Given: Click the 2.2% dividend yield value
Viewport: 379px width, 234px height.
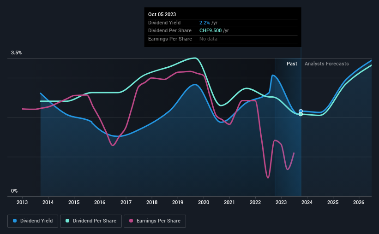Looking at the screenshot, I should [205, 23].
